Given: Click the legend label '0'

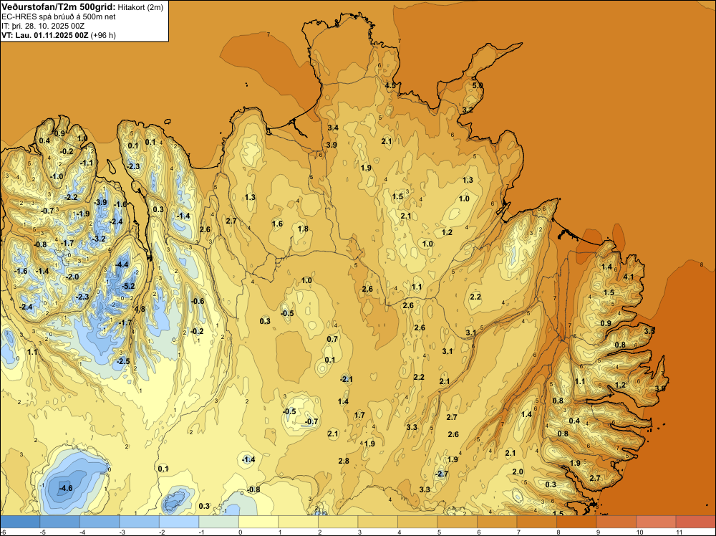Looking at the screenshot, I should (x=240, y=532).
